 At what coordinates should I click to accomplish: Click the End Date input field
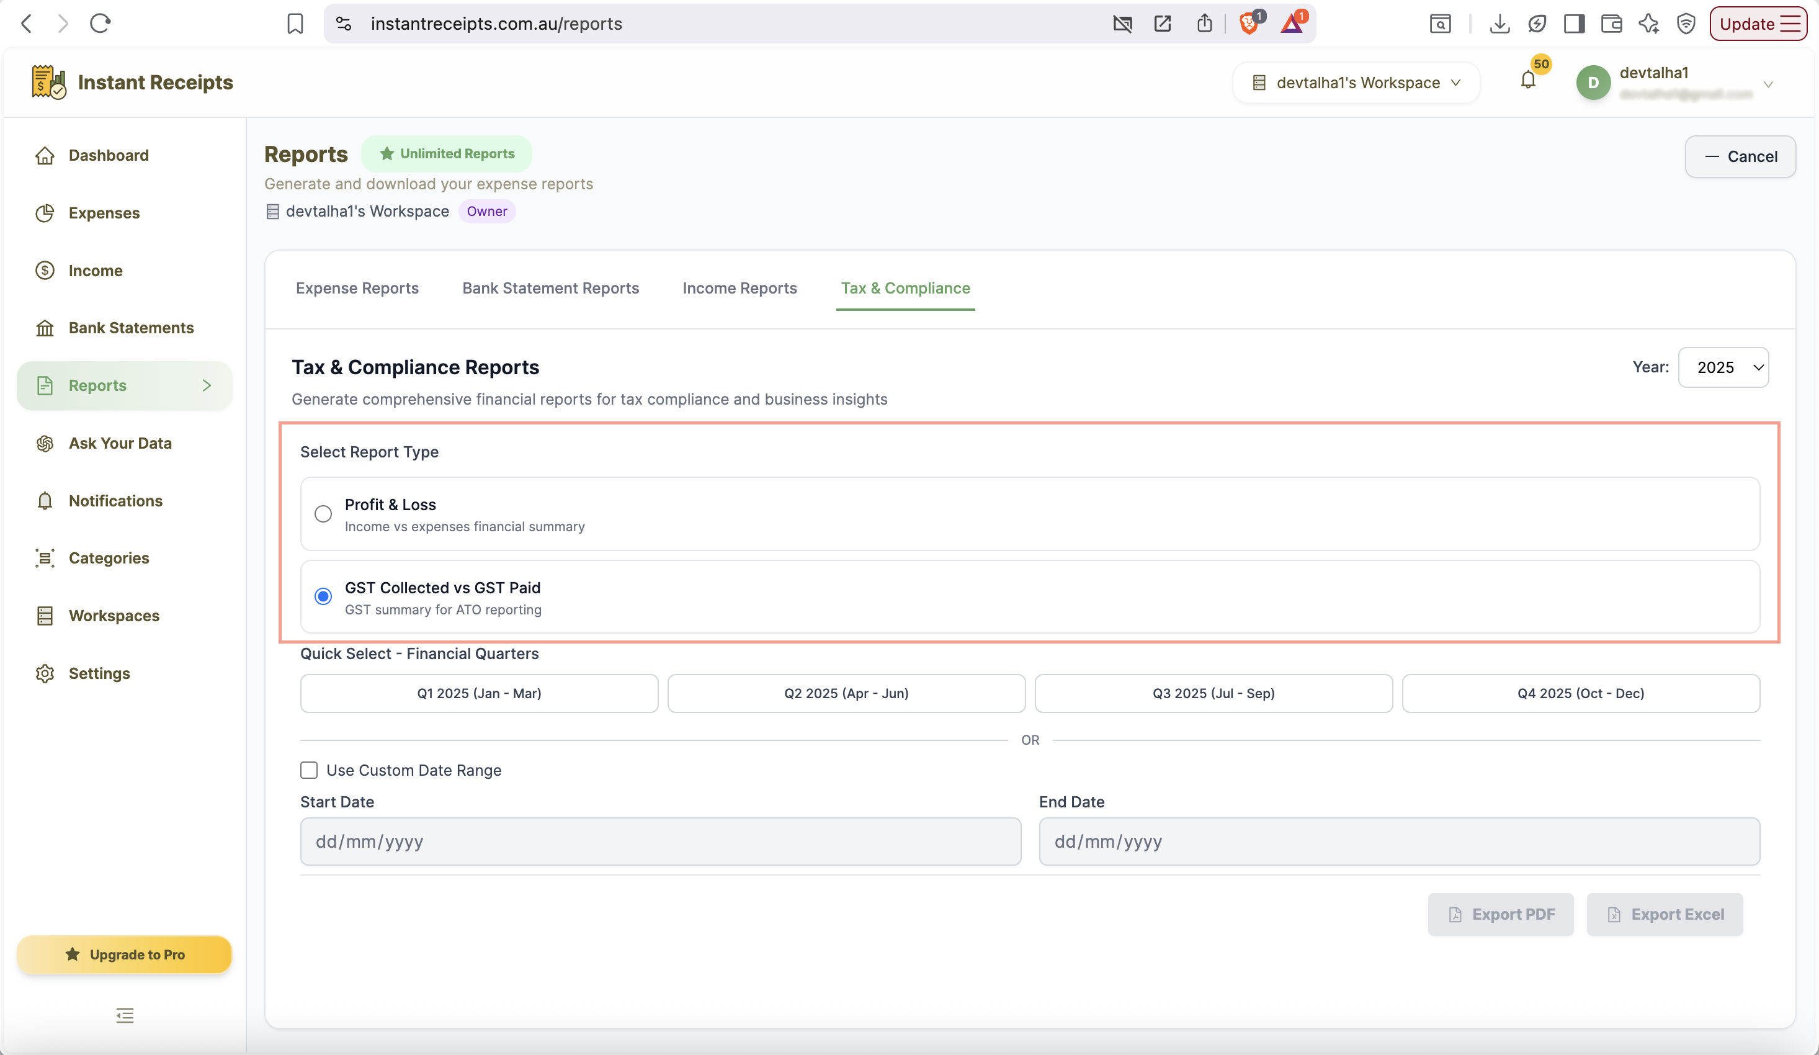pyautogui.click(x=1399, y=842)
